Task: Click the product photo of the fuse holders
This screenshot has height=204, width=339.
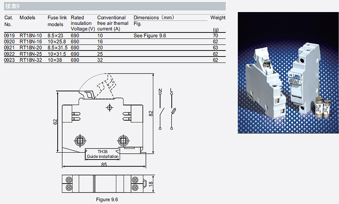Action: pyautogui.click(x=288, y=72)
